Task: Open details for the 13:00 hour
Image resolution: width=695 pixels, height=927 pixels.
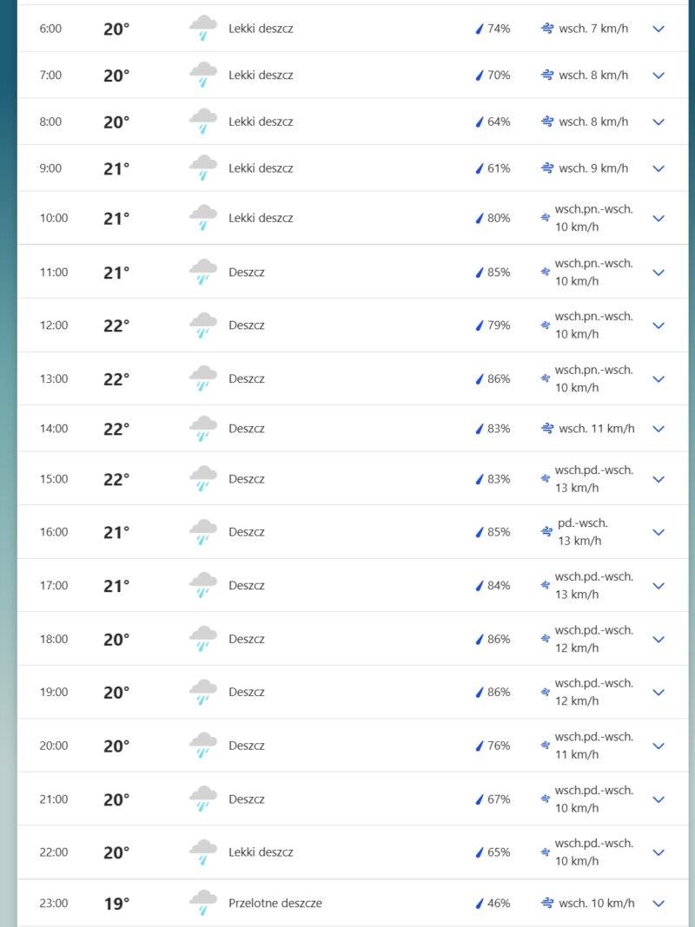Action: (x=659, y=379)
